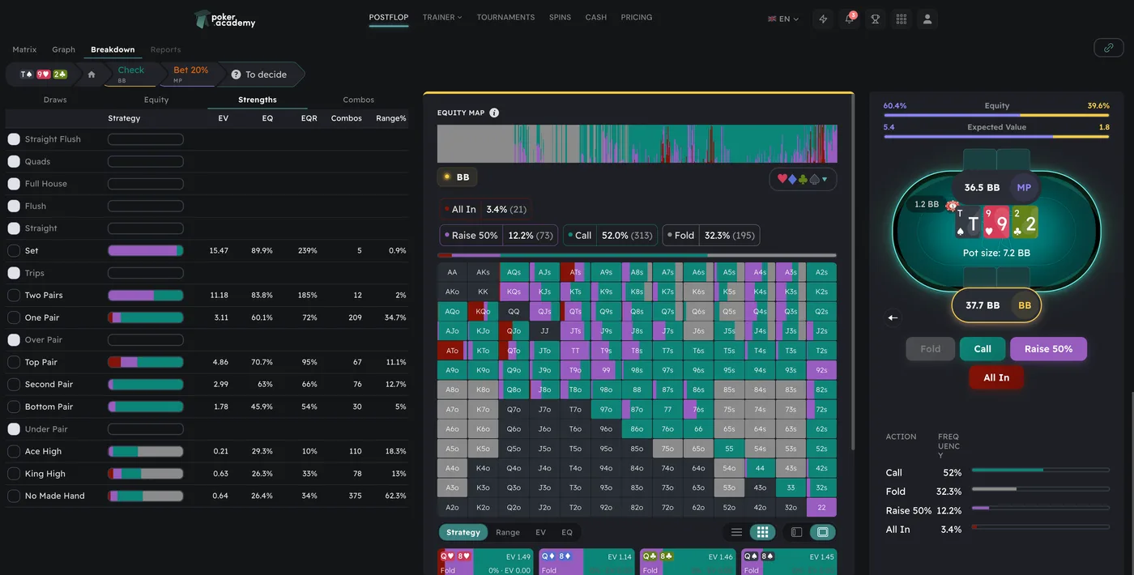This screenshot has height=575, width=1134.
Task: Click the lightning bolt icon
Action: click(x=824, y=19)
